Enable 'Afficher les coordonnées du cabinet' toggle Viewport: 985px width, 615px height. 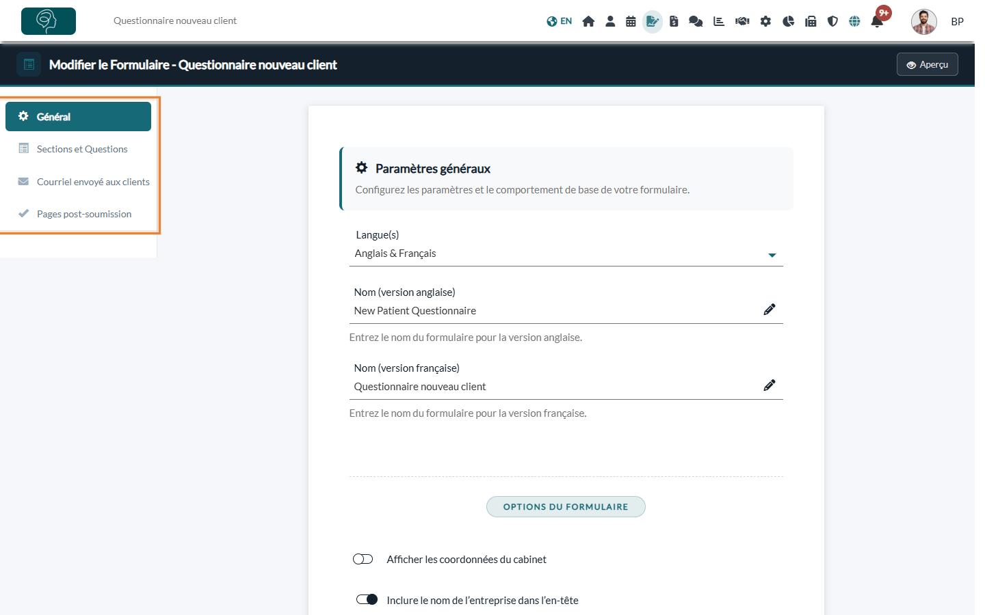[x=363, y=559]
